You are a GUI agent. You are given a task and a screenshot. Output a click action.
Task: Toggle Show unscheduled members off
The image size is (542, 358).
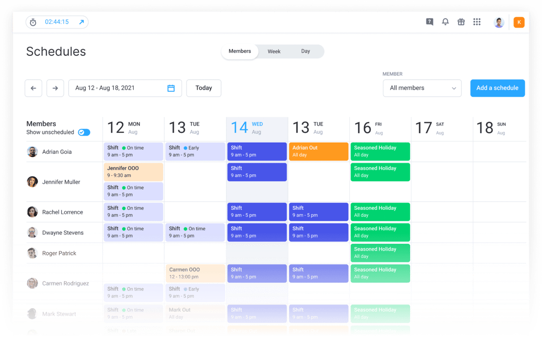pos(84,132)
